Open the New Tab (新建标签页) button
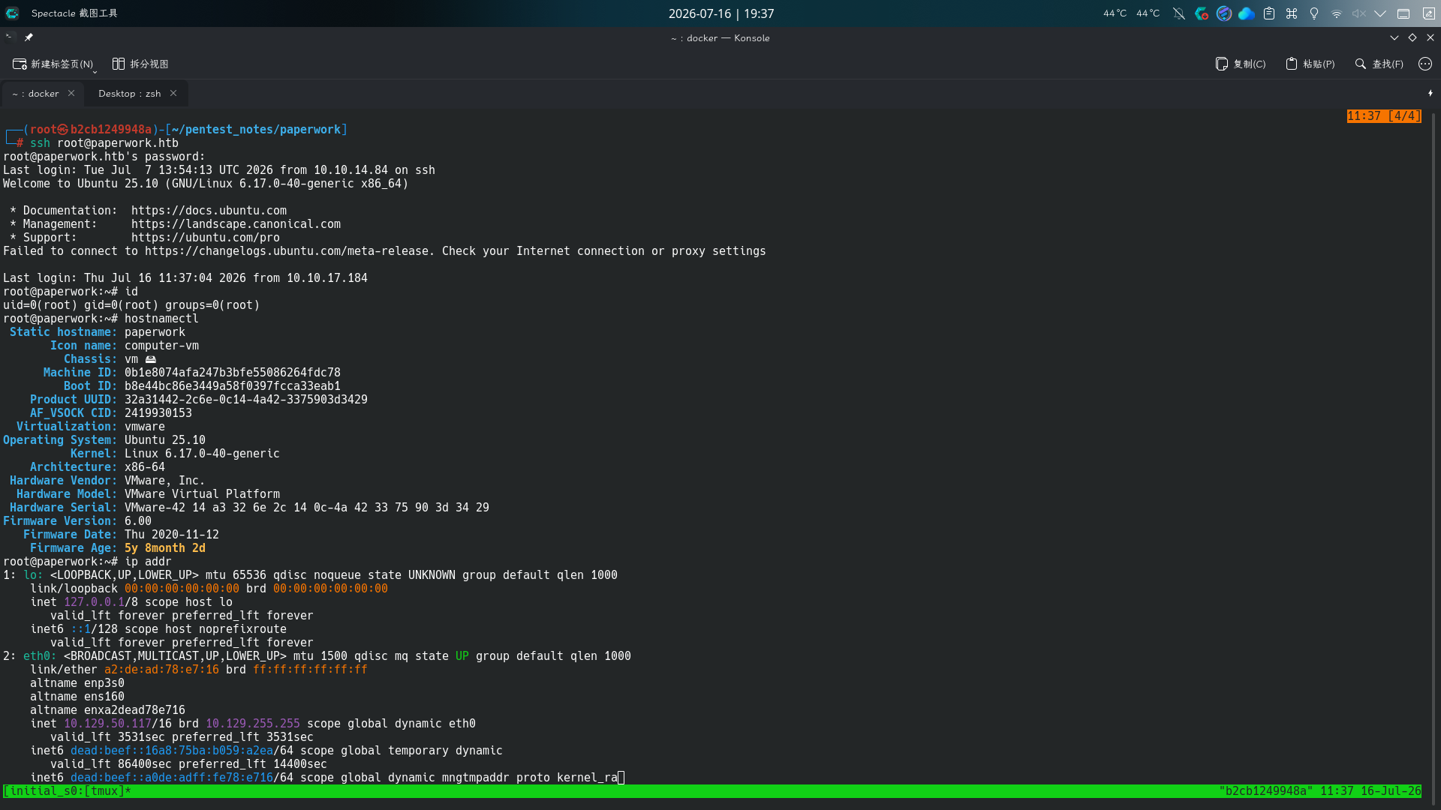Image resolution: width=1441 pixels, height=810 pixels. (53, 64)
